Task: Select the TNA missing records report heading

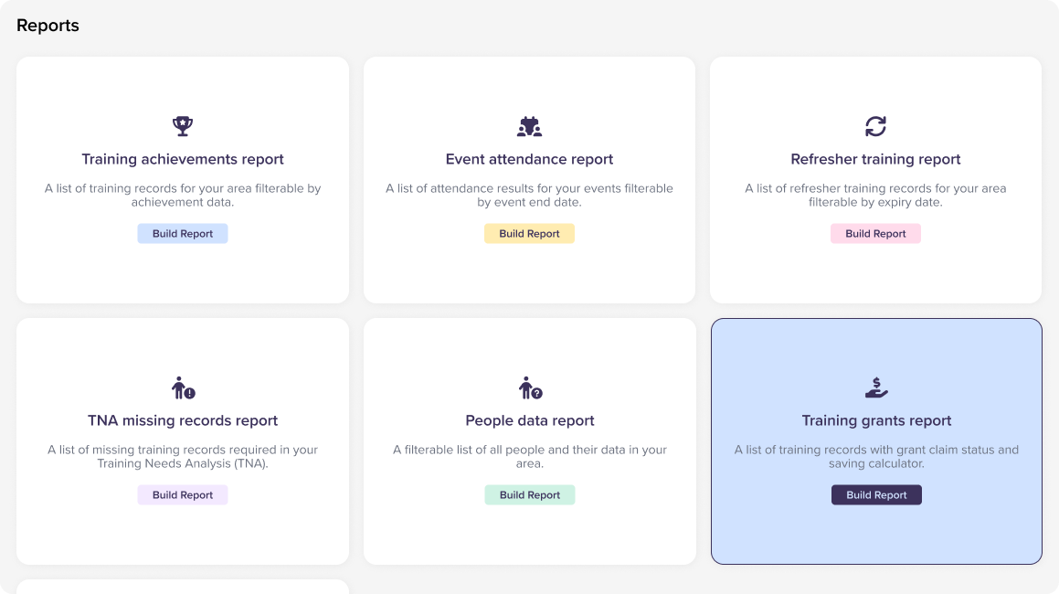Action: [x=183, y=420]
